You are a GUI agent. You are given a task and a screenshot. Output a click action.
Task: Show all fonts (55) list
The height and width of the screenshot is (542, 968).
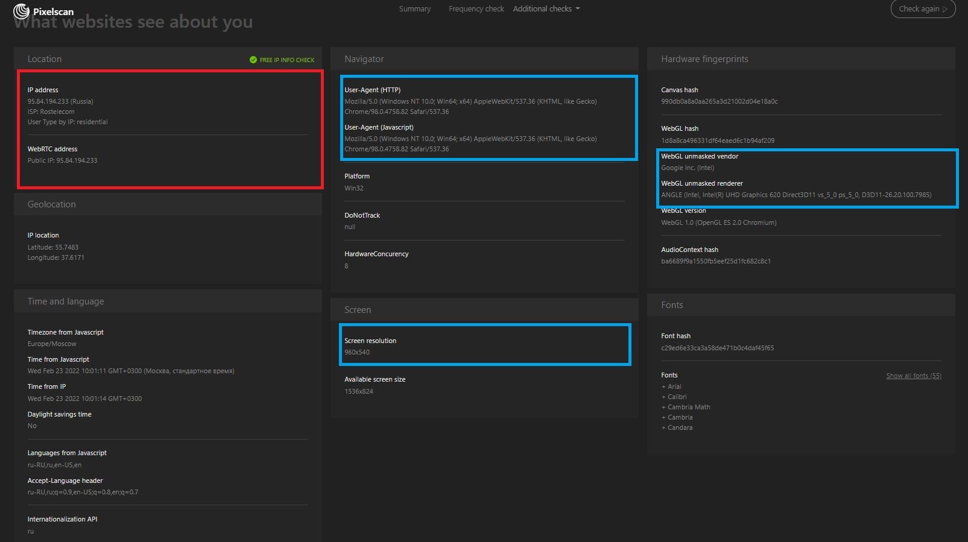click(x=913, y=376)
